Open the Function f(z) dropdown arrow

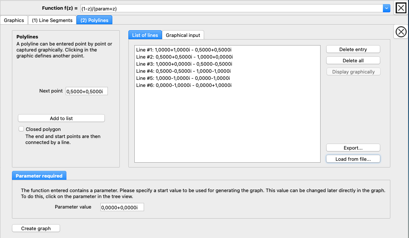pos(386,8)
